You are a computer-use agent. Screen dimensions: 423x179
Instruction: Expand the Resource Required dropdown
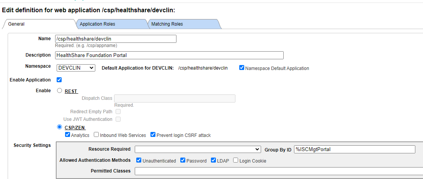[x=198, y=149]
